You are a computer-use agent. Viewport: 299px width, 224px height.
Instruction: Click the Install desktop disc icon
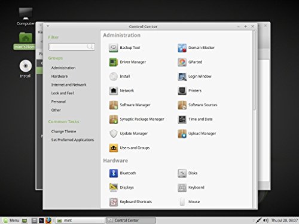pyautogui.click(x=26, y=66)
